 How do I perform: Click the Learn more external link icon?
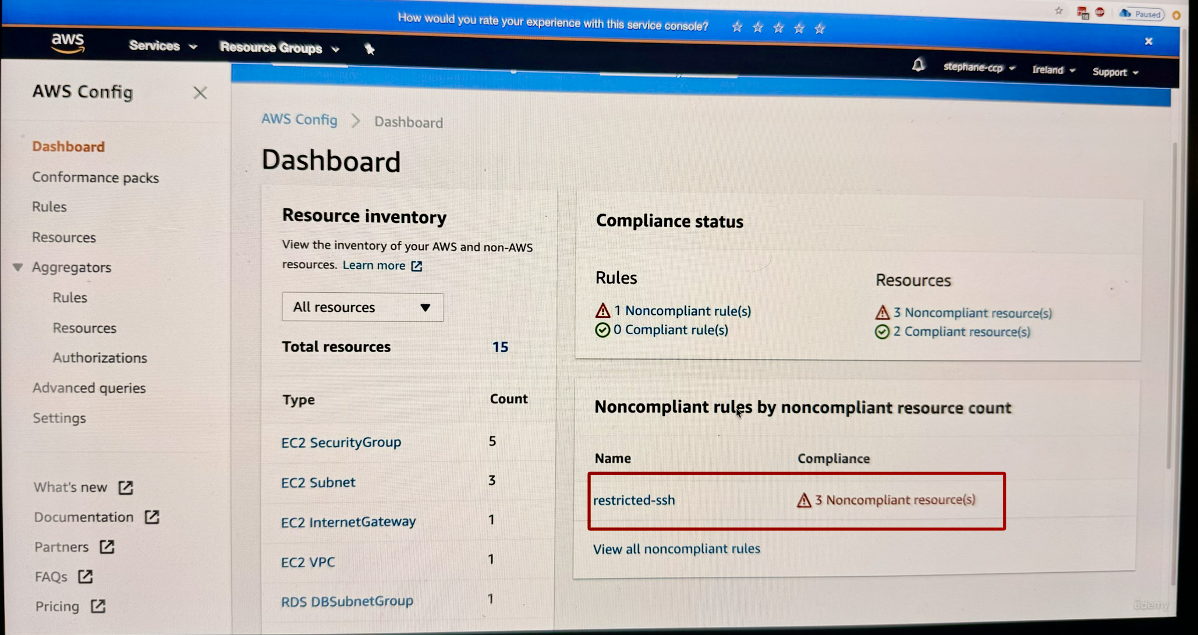point(417,266)
